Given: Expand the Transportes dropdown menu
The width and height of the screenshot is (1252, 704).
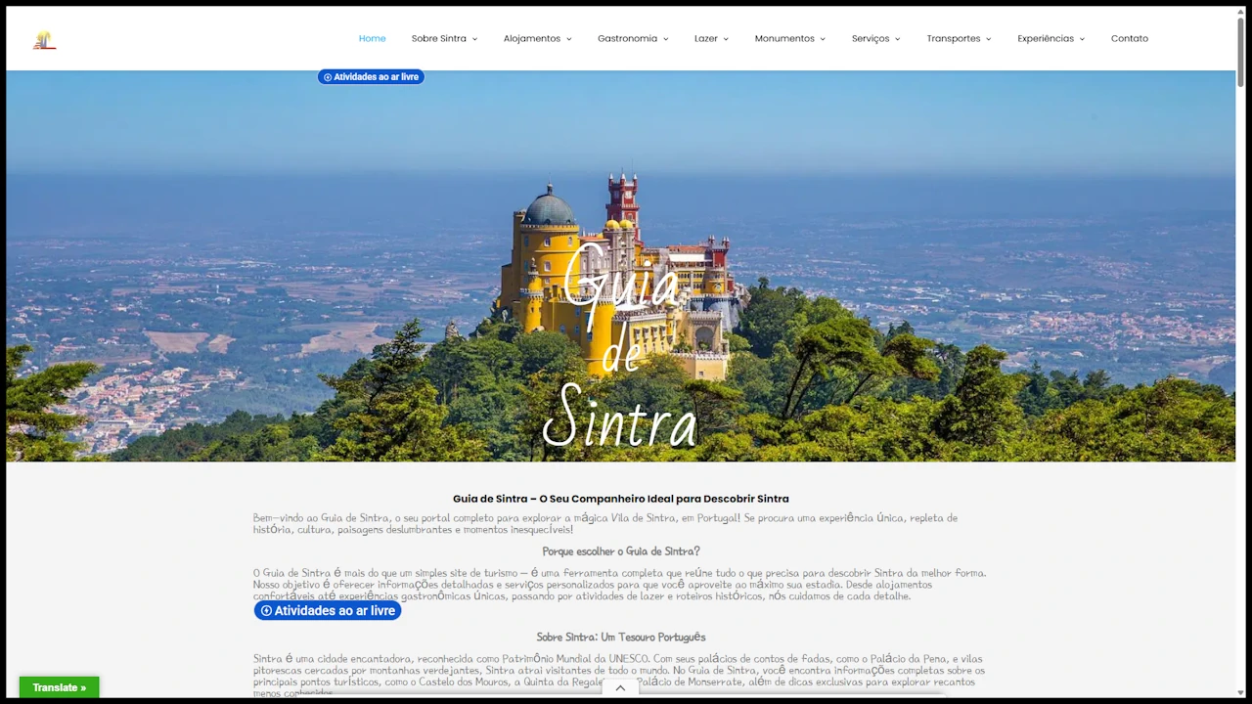Looking at the screenshot, I should pos(959,39).
